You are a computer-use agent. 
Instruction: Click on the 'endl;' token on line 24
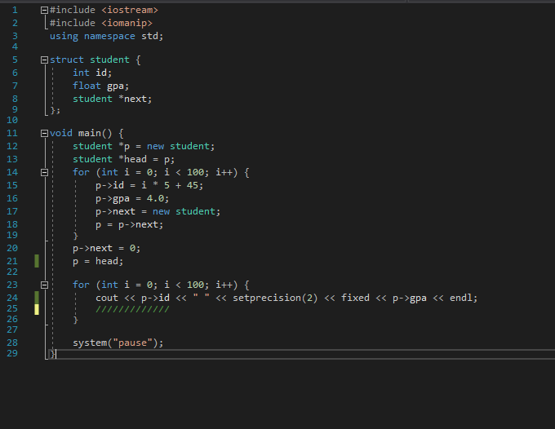[464, 299]
